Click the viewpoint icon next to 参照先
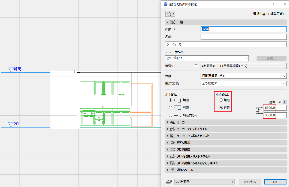The image size is (289, 187). [x=196, y=66]
